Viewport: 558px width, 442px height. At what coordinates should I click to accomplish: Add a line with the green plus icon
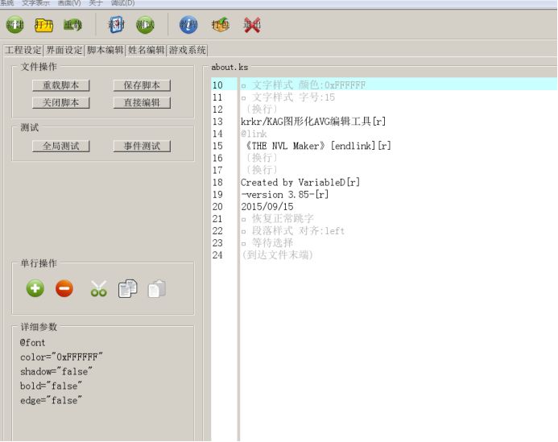[x=35, y=288]
